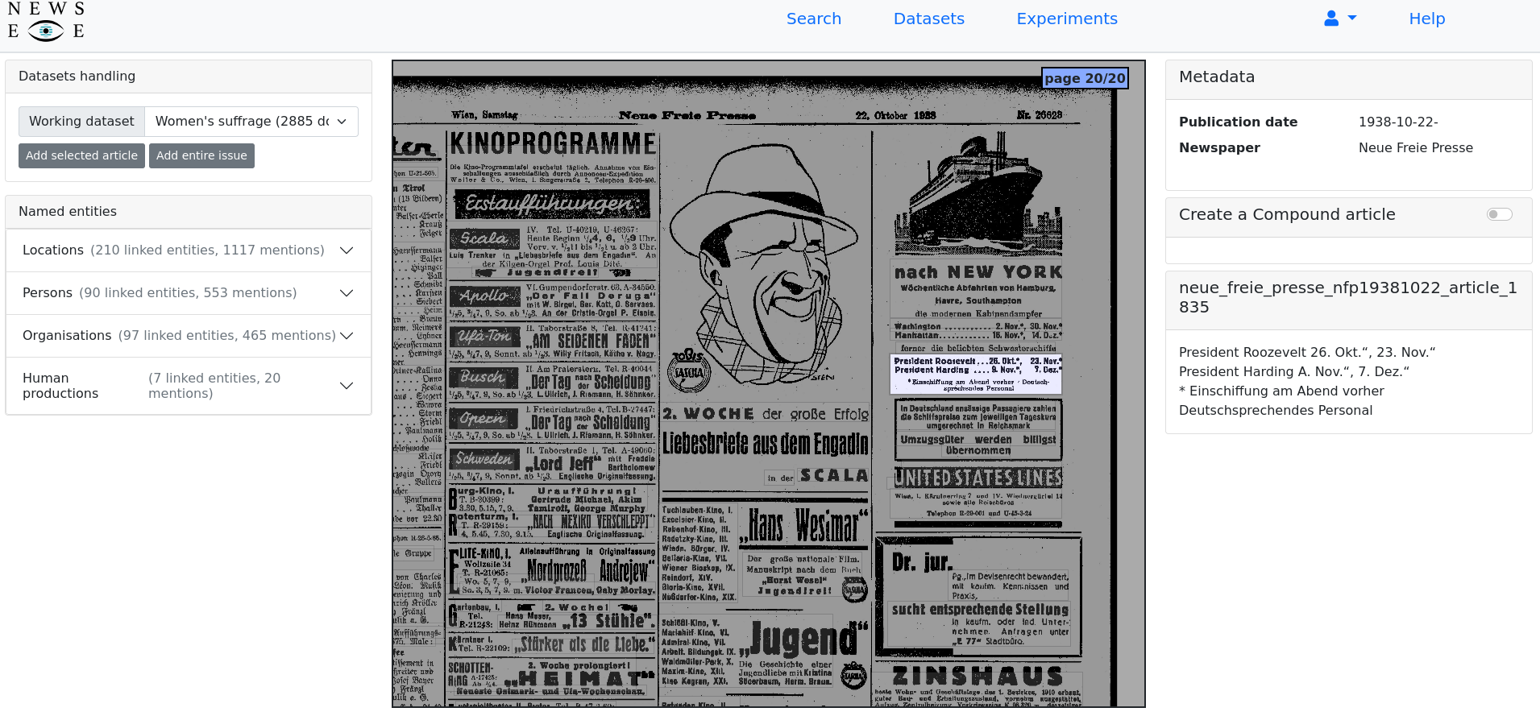Click the article ID neue_freie_presse_nfp19381022_article_1835

point(1348,297)
